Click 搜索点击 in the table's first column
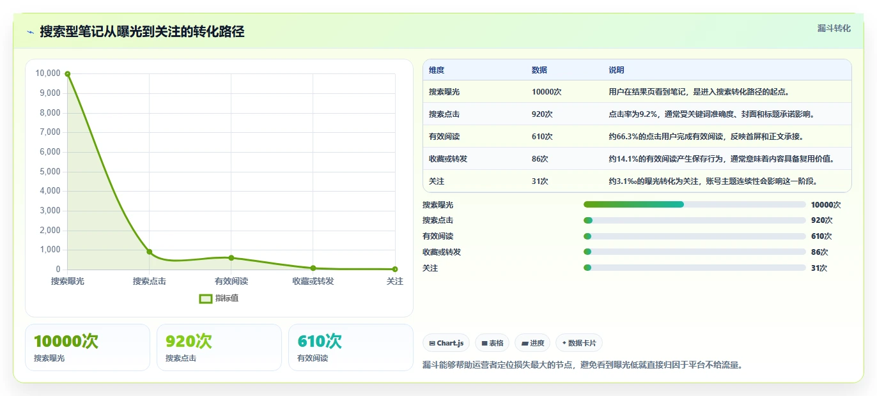The height and width of the screenshot is (396, 877). click(444, 114)
